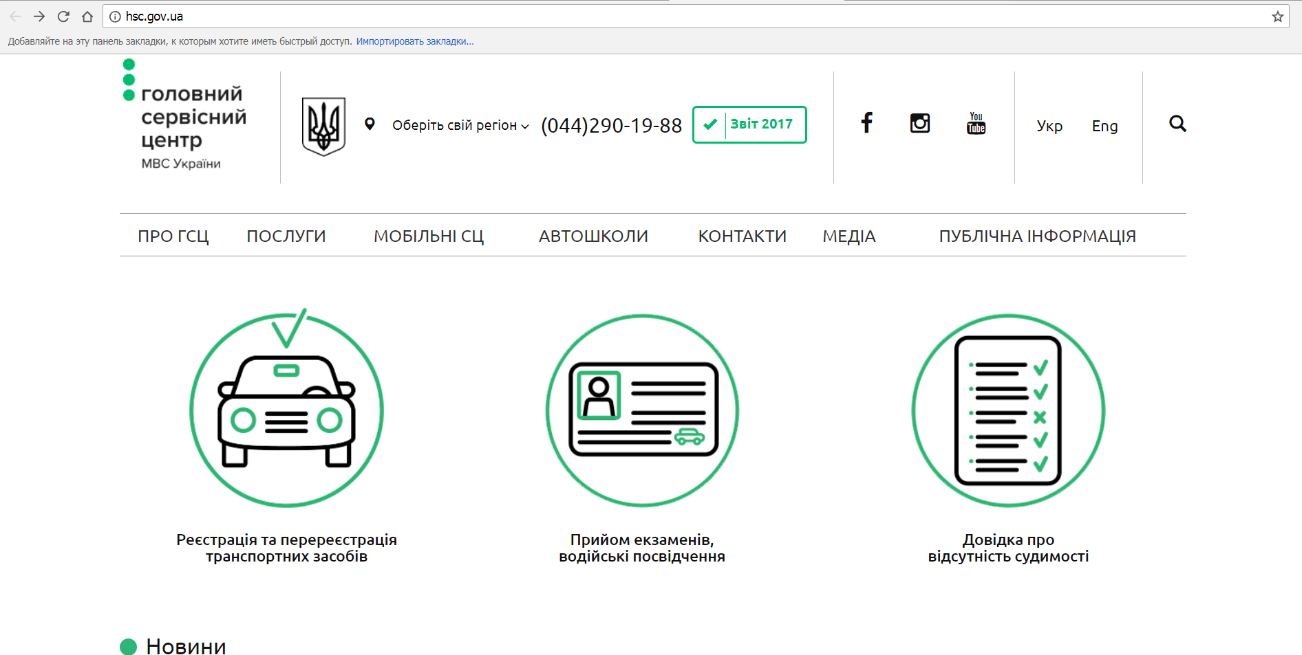Open the Facebook page icon
Viewport: 1302px width, 655px height.
pyautogui.click(x=867, y=123)
